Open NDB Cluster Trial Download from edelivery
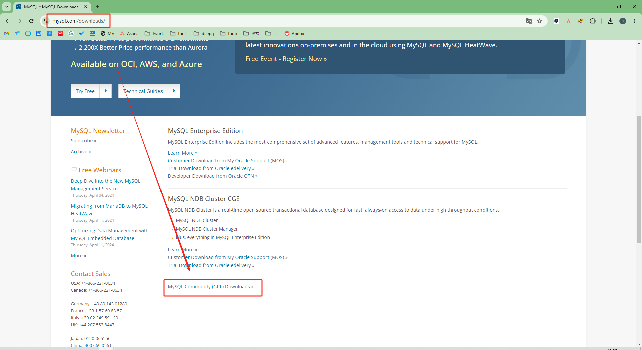 point(211,265)
